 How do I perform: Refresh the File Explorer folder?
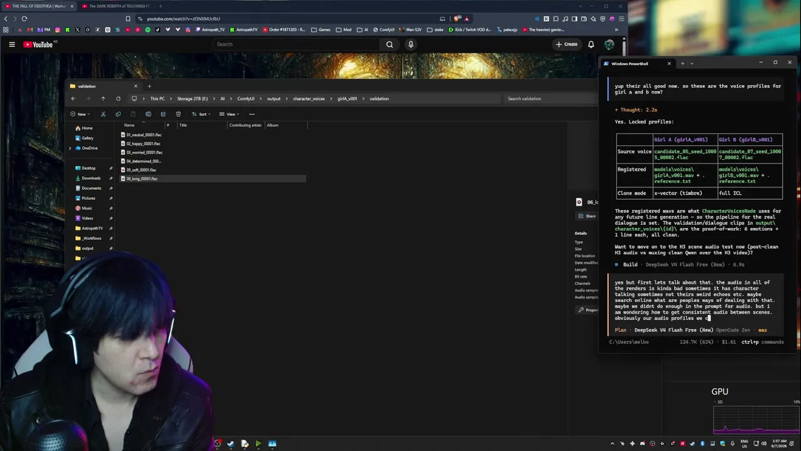click(x=118, y=98)
